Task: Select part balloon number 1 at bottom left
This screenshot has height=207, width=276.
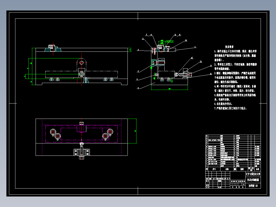Action: click(138, 88)
